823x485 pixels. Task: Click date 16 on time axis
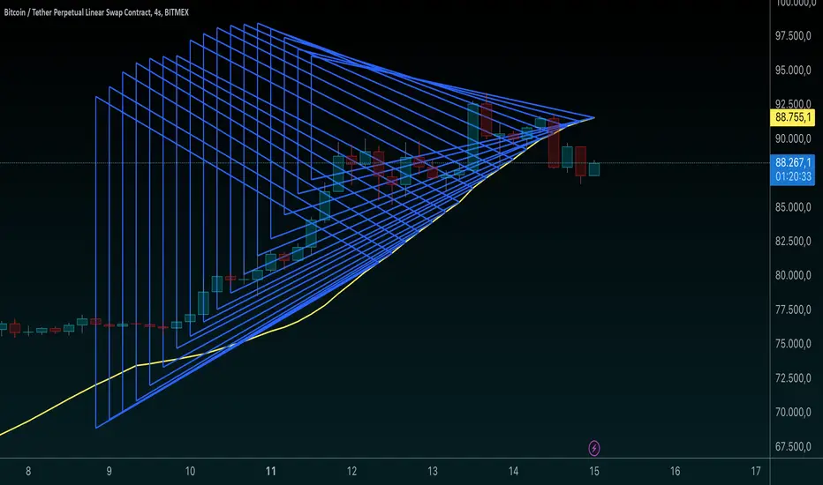click(675, 472)
